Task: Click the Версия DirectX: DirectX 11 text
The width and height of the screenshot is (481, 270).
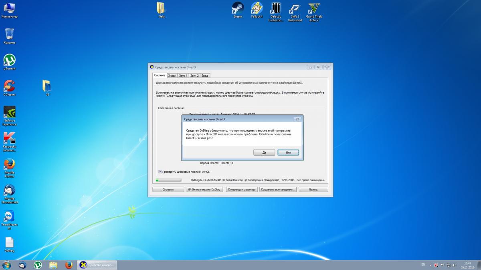Action: 216,163
